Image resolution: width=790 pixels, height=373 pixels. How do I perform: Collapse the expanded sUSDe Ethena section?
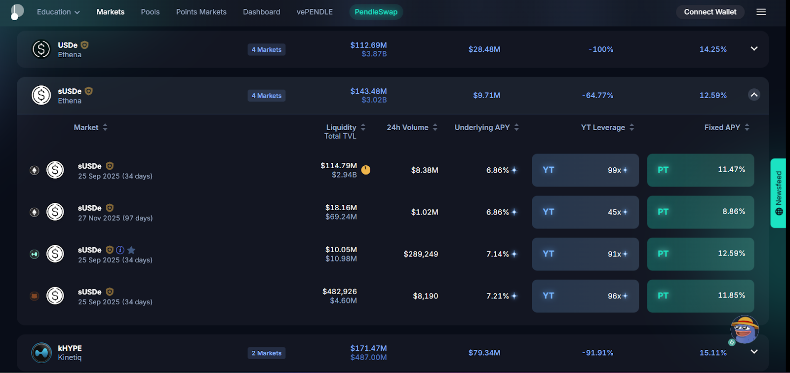tap(754, 95)
